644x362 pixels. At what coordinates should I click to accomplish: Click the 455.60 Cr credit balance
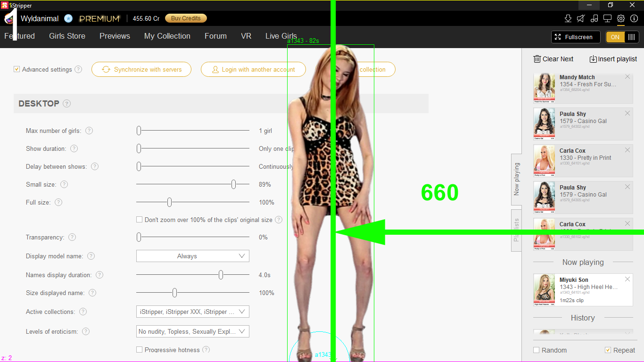point(146,19)
